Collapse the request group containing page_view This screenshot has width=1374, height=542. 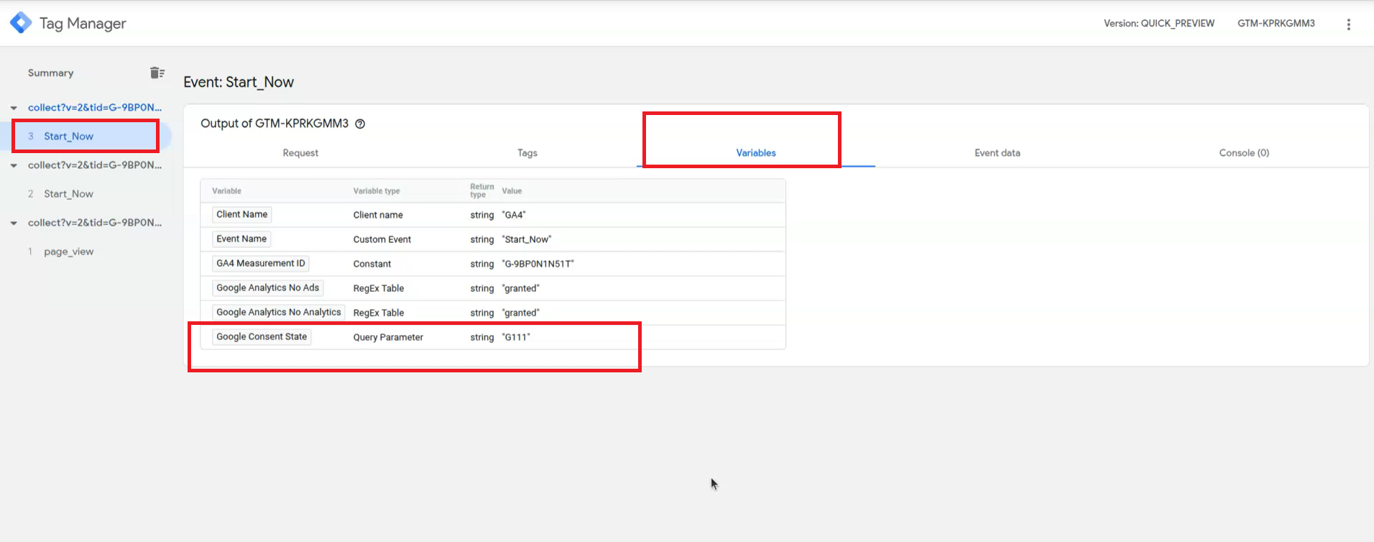[14, 223]
